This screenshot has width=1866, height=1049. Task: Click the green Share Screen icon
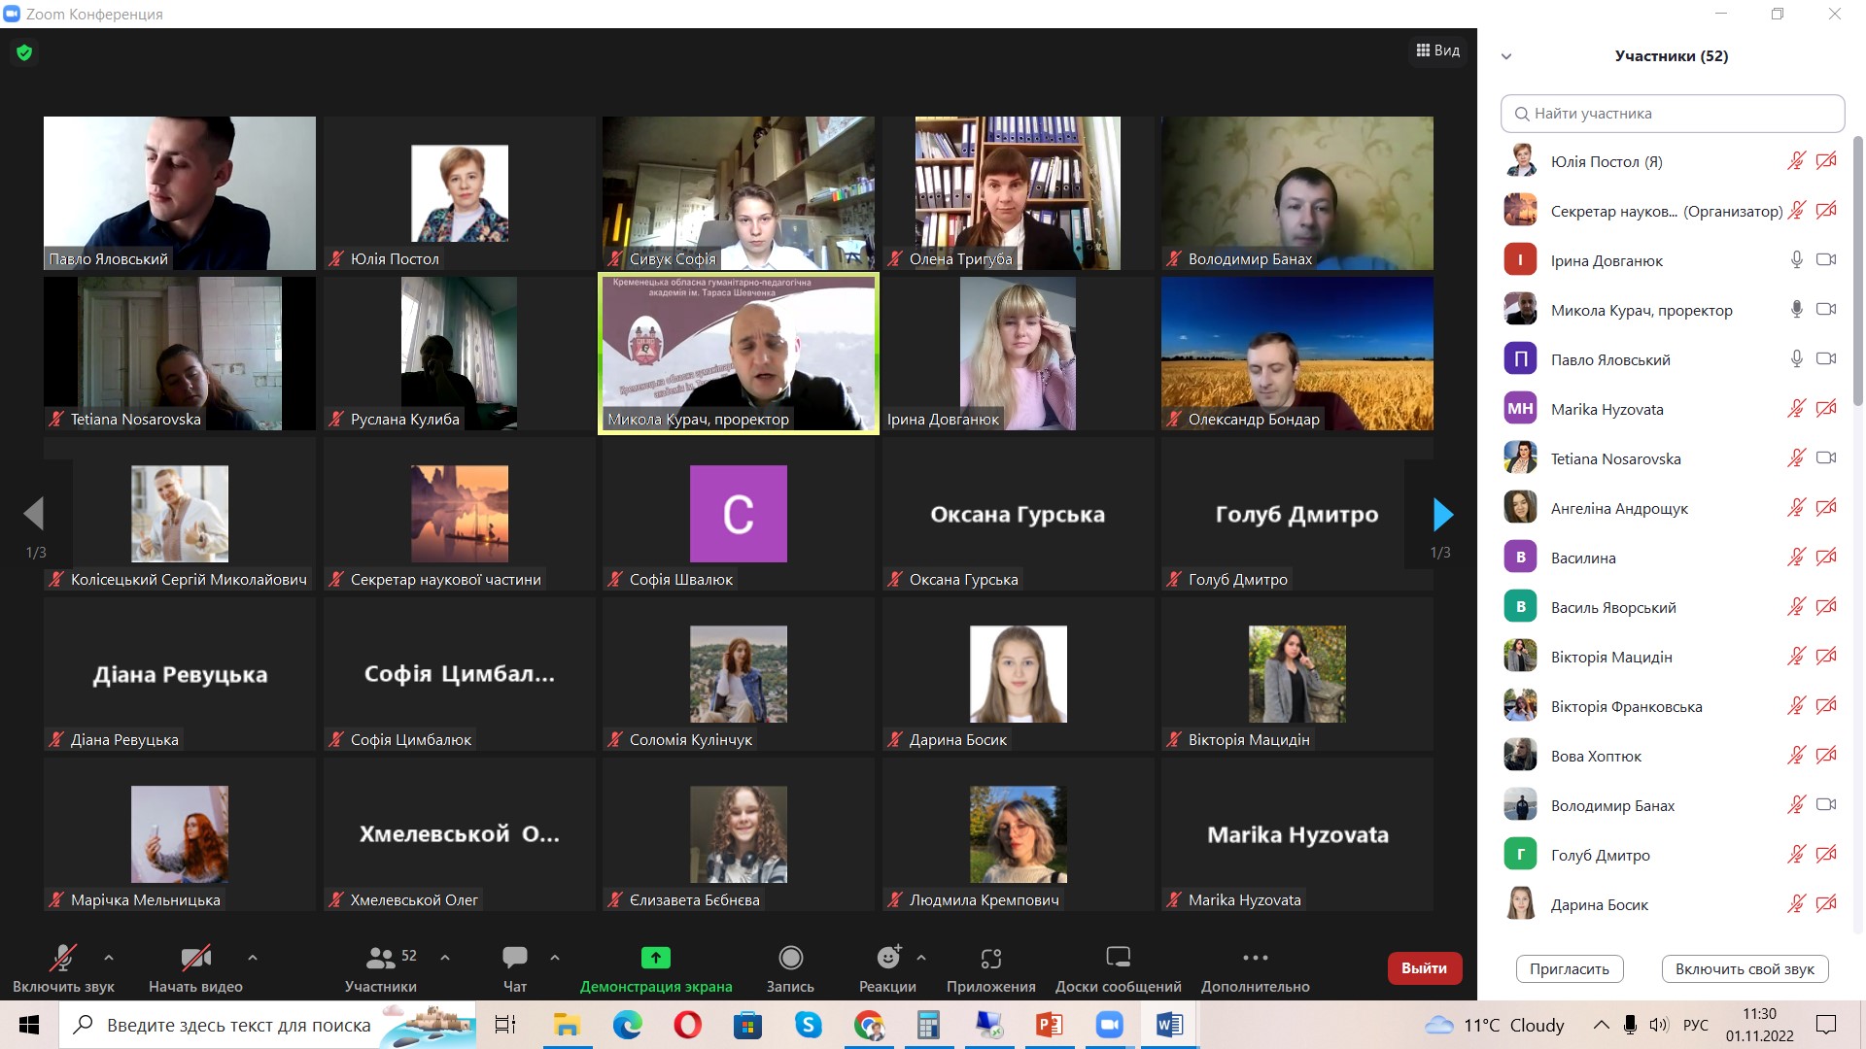click(656, 958)
